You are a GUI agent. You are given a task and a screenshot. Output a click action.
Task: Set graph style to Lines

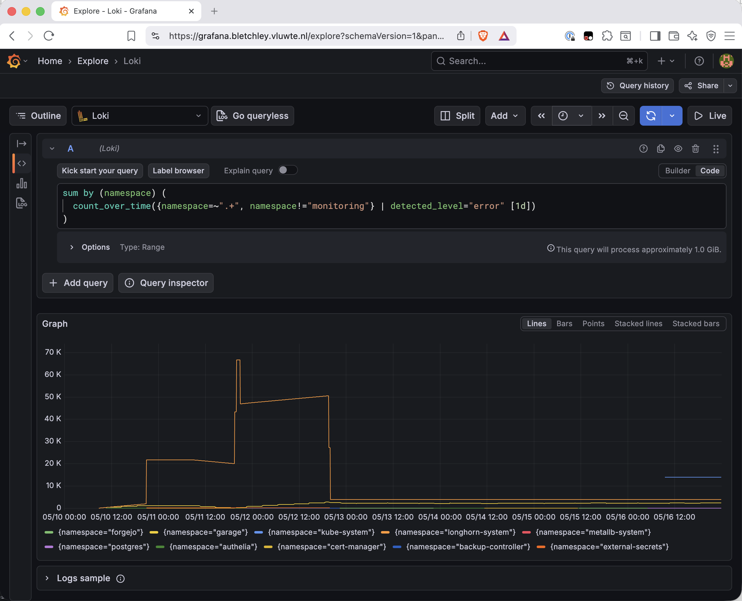coord(536,324)
